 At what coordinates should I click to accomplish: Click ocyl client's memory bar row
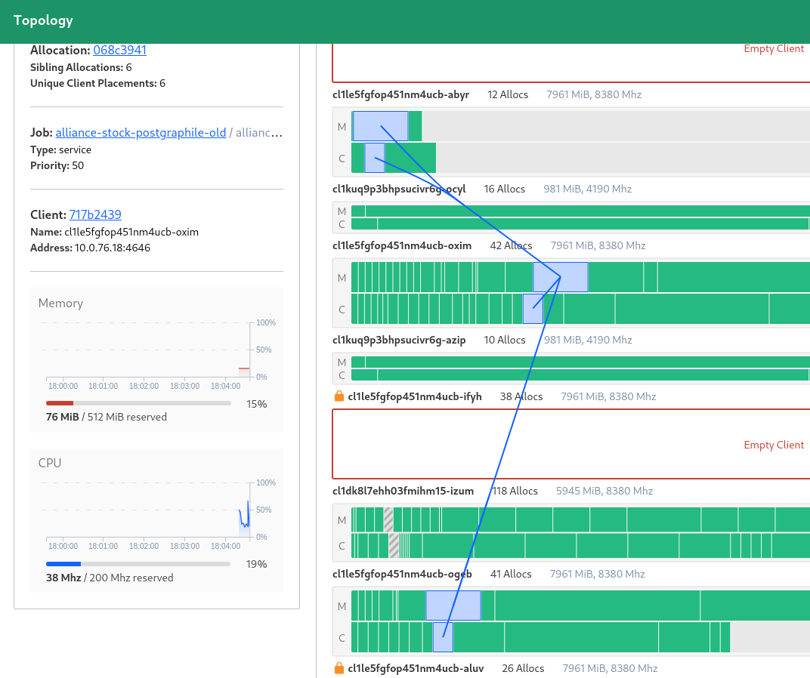[580, 211]
